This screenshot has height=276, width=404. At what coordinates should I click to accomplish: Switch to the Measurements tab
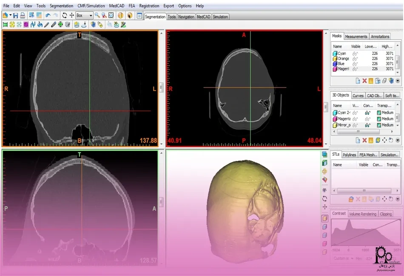coord(356,37)
